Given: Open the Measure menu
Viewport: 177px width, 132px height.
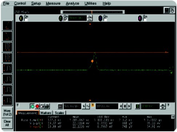Looking at the screenshot, I should pos(53,3).
